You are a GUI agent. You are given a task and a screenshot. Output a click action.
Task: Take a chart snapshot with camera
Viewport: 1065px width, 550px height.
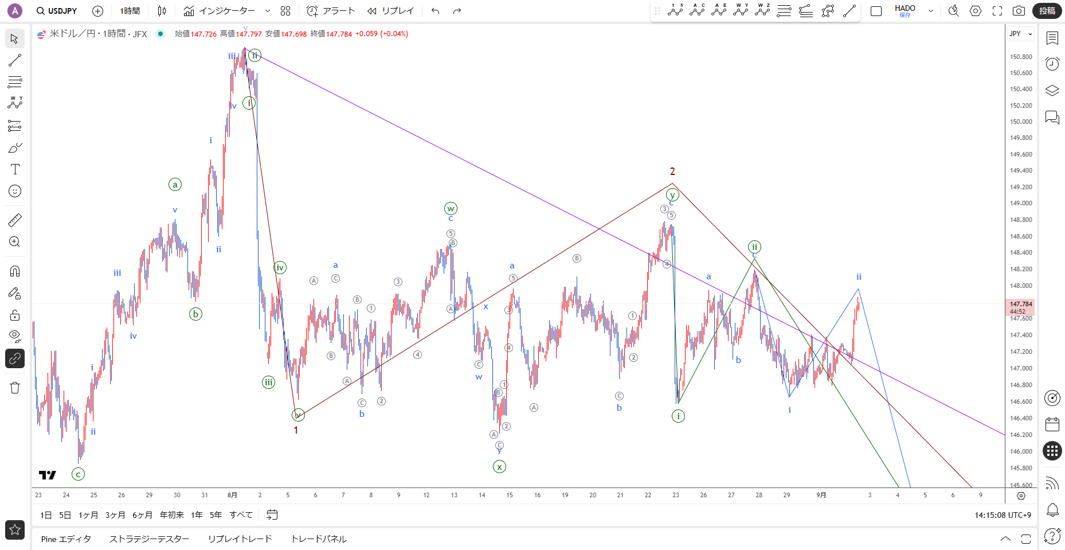click(x=1019, y=11)
